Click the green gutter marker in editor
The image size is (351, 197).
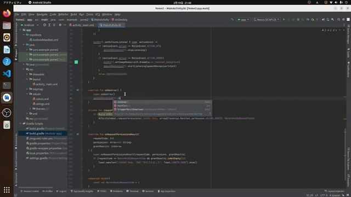click(76, 62)
